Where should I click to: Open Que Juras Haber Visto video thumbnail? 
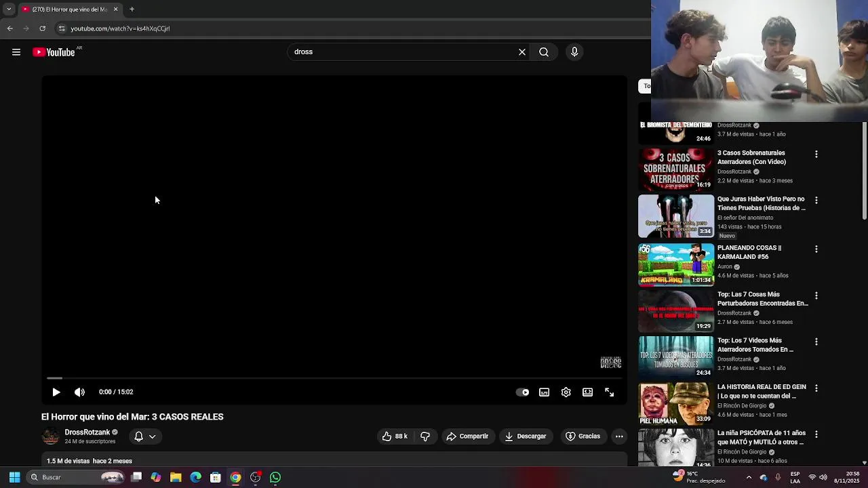pyautogui.click(x=676, y=216)
